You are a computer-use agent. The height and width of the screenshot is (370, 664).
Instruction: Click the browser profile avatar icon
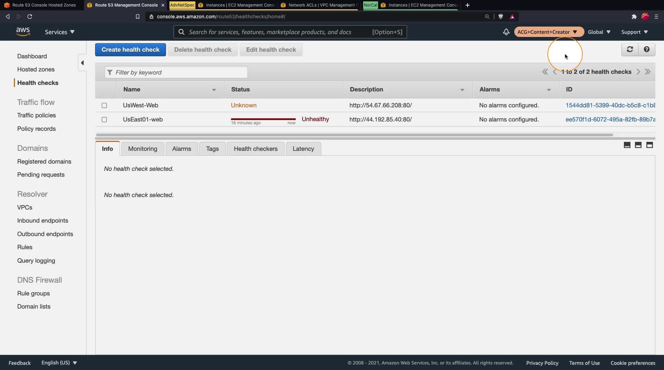(x=645, y=17)
